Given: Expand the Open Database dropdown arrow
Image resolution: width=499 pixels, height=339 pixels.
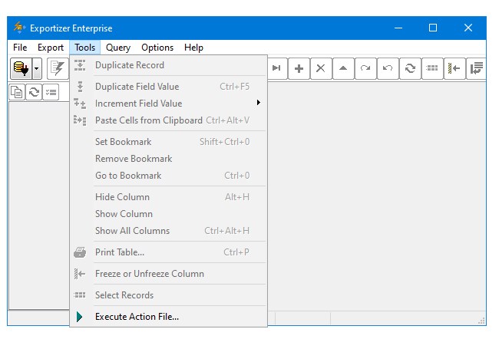Looking at the screenshot, I should coord(37,68).
